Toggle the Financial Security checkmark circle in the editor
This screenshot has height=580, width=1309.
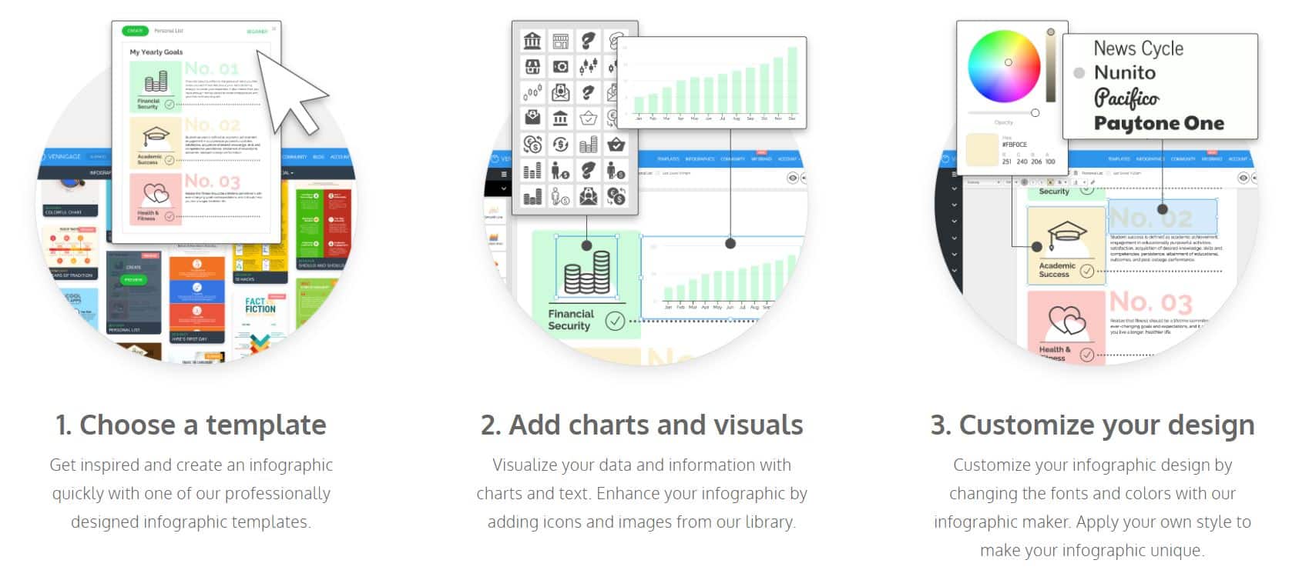click(x=615, y=322)
